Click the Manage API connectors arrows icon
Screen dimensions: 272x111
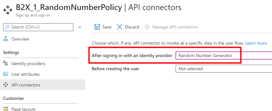pos(147,27)
